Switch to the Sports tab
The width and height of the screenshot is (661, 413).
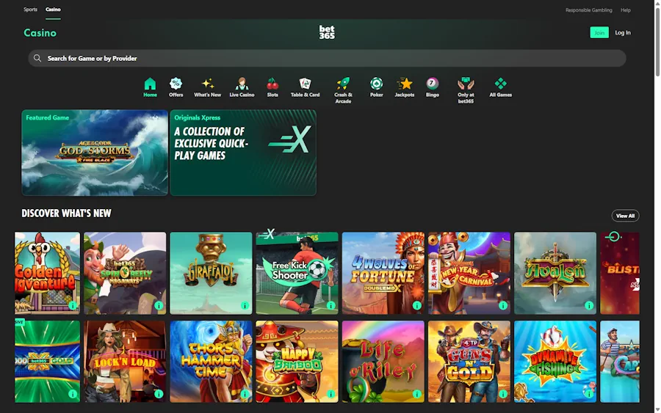tap(30, 10)
